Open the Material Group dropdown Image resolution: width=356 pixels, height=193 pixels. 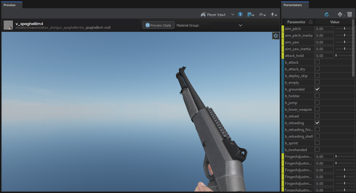[227, 25]
